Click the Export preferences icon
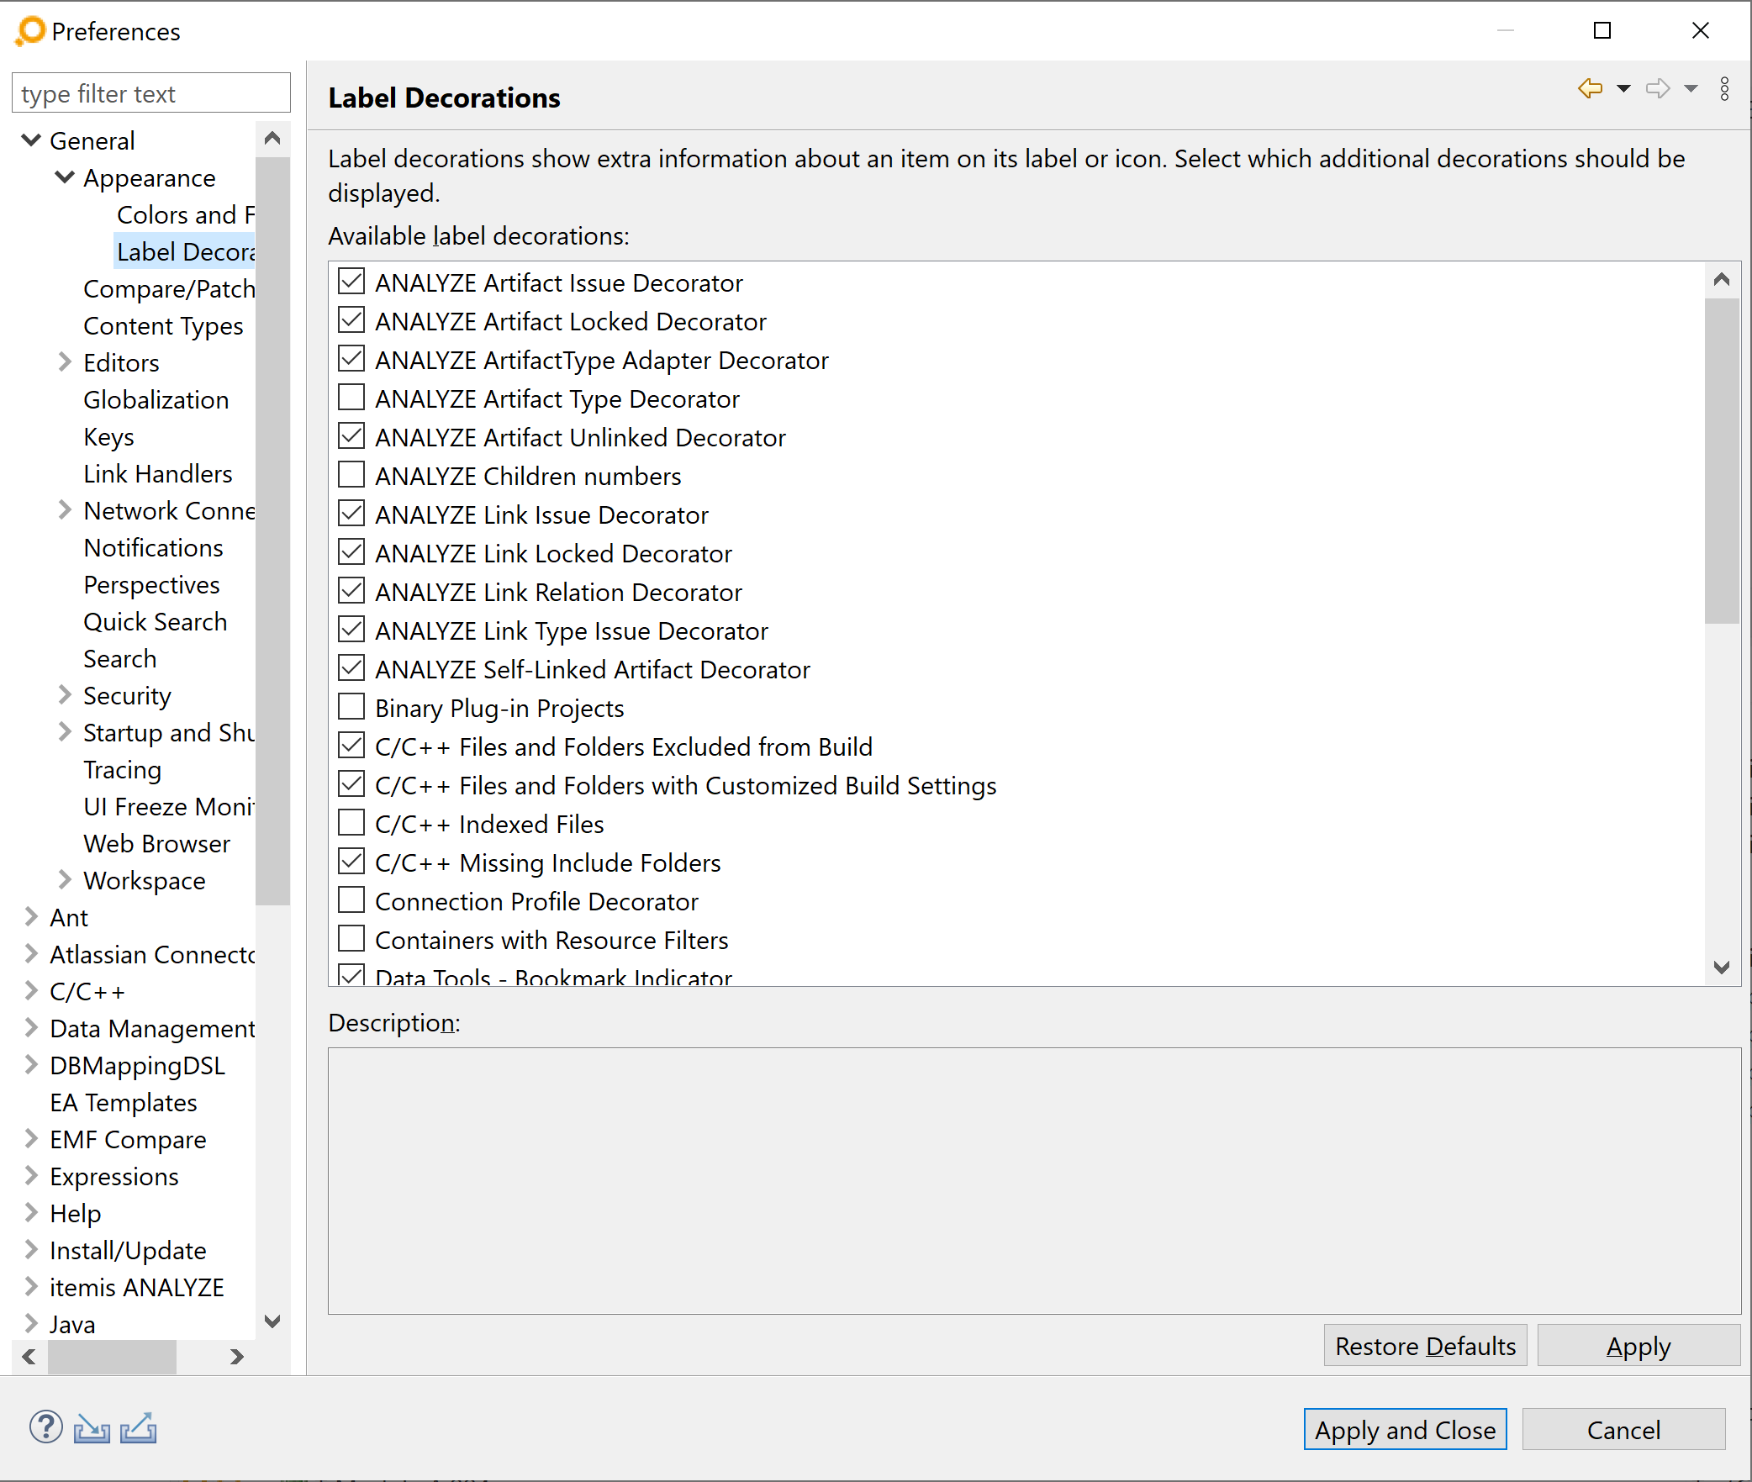 (139, 1428)
